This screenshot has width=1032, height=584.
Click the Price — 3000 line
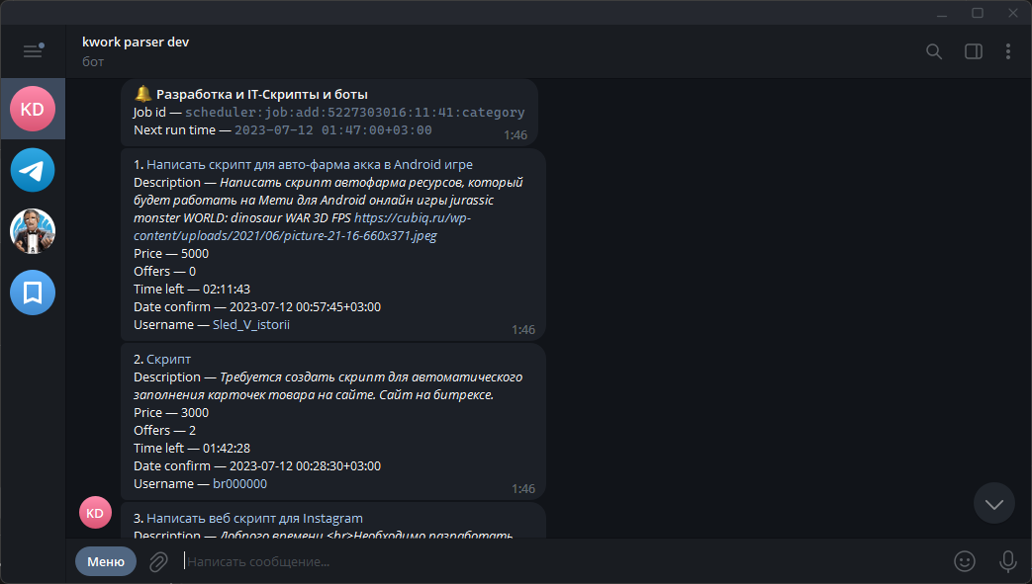171,412
